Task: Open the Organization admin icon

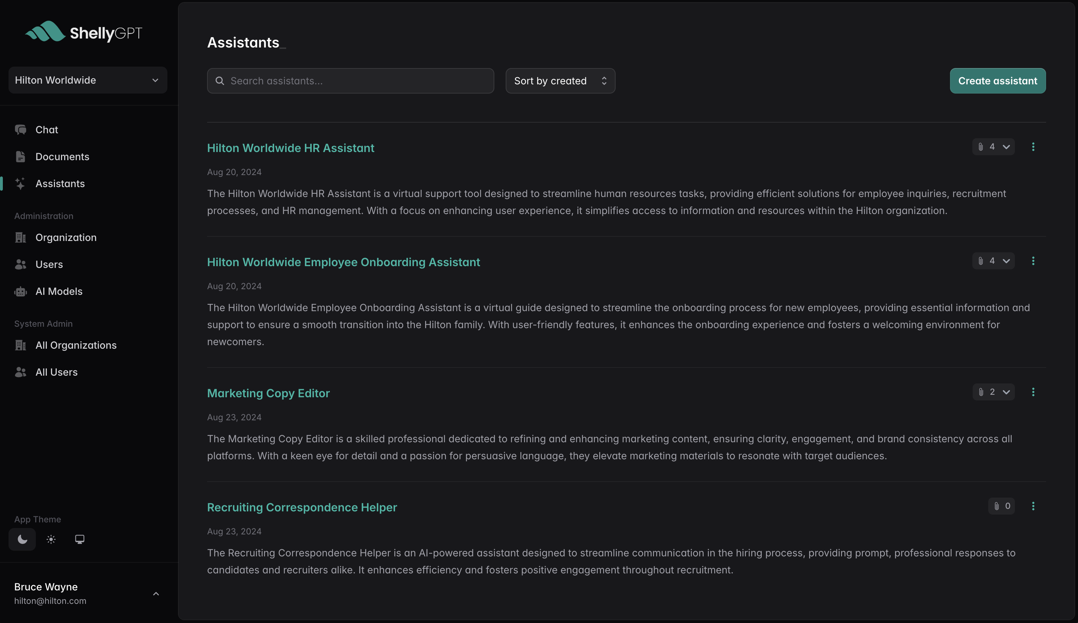Action: coord(21,237)
